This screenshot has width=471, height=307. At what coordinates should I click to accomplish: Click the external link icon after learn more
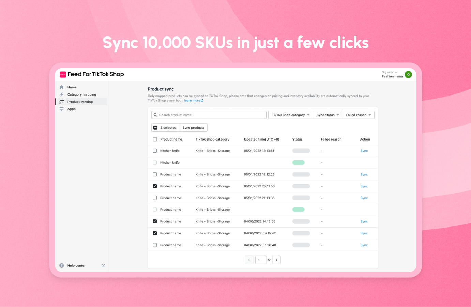(x=202, y=101)
